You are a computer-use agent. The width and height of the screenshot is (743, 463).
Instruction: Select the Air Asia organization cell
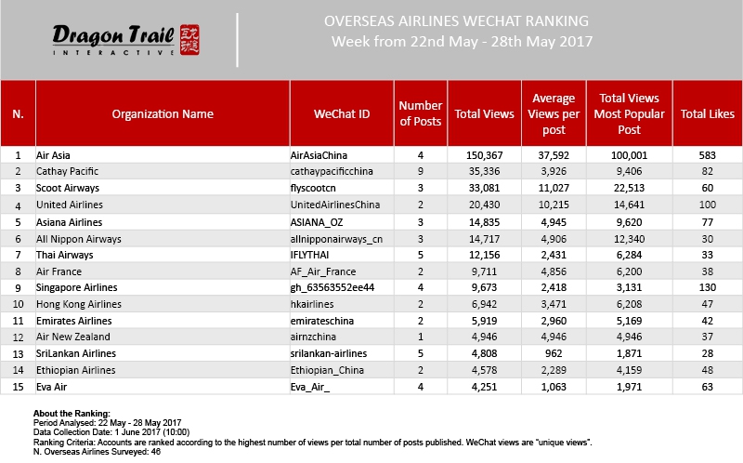click(53, 155)
